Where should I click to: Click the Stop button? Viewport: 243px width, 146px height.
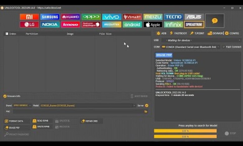(x=231, y=133)
